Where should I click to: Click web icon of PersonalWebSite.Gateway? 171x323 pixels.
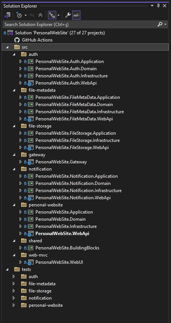pyautogui.click(x=31, y=162)
